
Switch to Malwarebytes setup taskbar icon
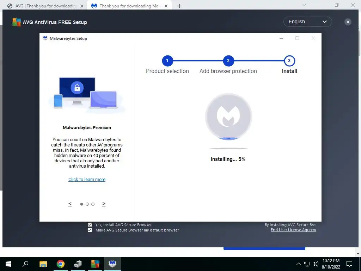point(112,264)
